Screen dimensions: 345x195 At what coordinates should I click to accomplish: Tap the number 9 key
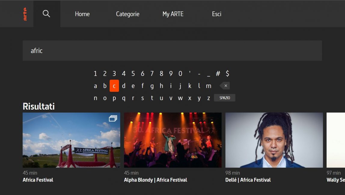point(171,73)
